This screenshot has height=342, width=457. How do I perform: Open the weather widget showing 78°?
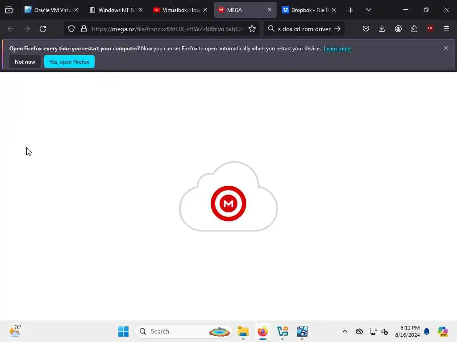16,331
